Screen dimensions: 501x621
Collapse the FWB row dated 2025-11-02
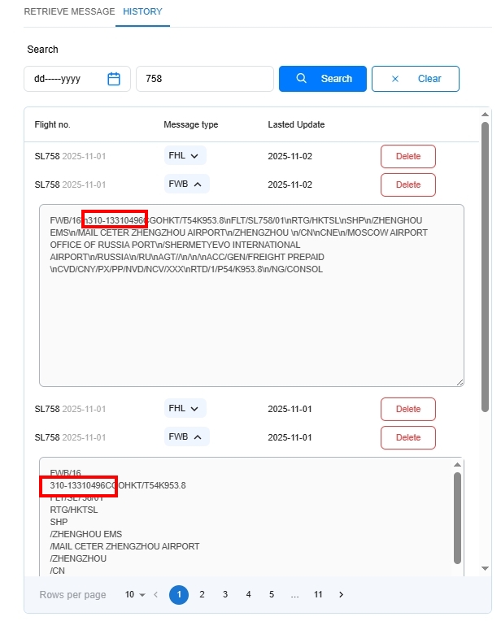point(186,185)
